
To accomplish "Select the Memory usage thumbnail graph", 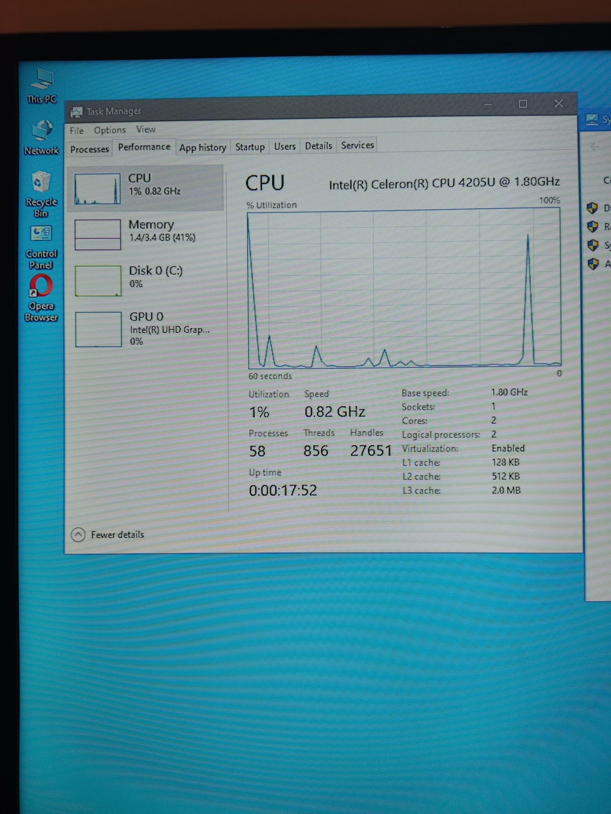I will (98, 234).
